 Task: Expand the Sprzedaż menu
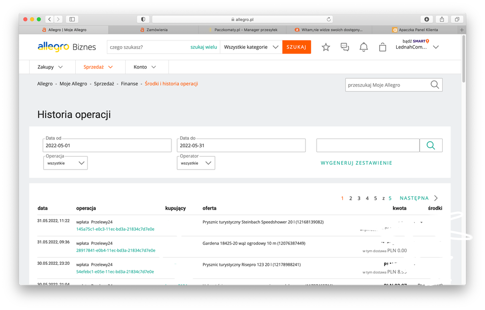pyautogui.click(x=99, y=67)
